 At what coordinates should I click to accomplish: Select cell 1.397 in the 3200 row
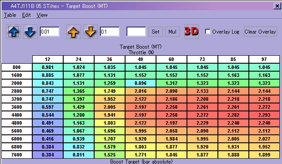coord(79,99)
